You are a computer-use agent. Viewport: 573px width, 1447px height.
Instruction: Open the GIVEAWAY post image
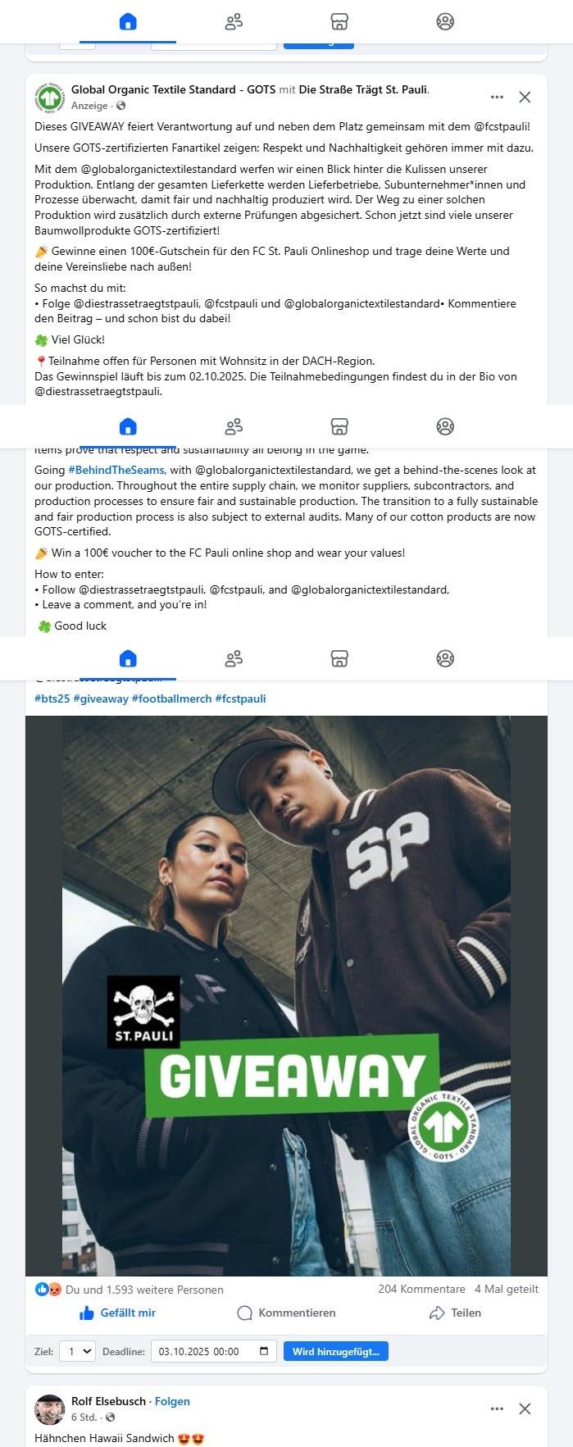coord(286,995)
